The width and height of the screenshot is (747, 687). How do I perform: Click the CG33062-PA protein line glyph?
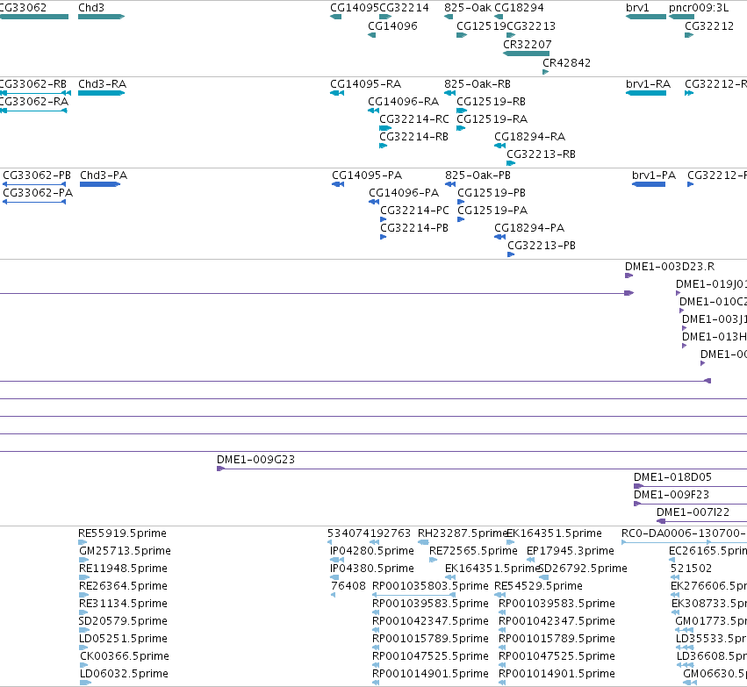[x=34, y=202]
